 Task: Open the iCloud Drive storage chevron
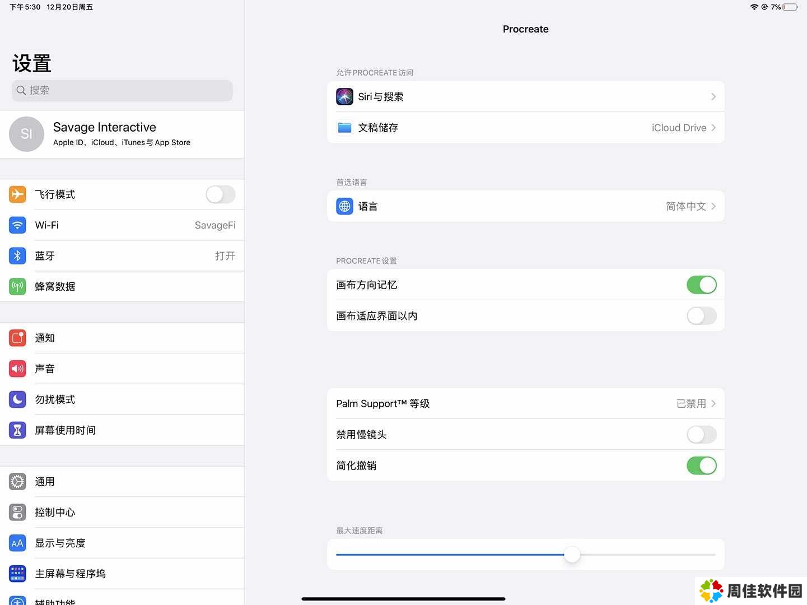coord(713,128)
